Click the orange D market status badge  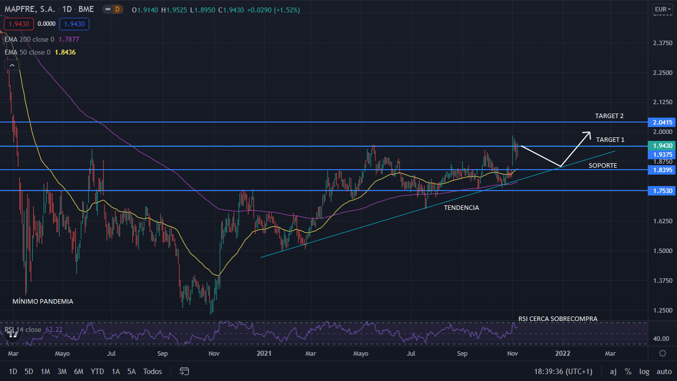117,9
